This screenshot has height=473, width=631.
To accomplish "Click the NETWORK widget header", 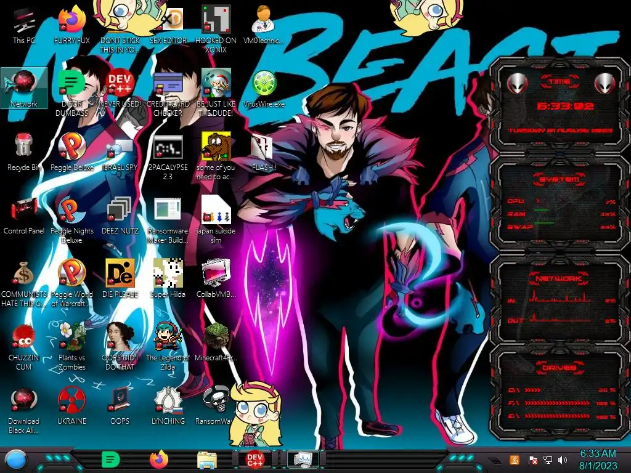I will (x=559, y=278).
